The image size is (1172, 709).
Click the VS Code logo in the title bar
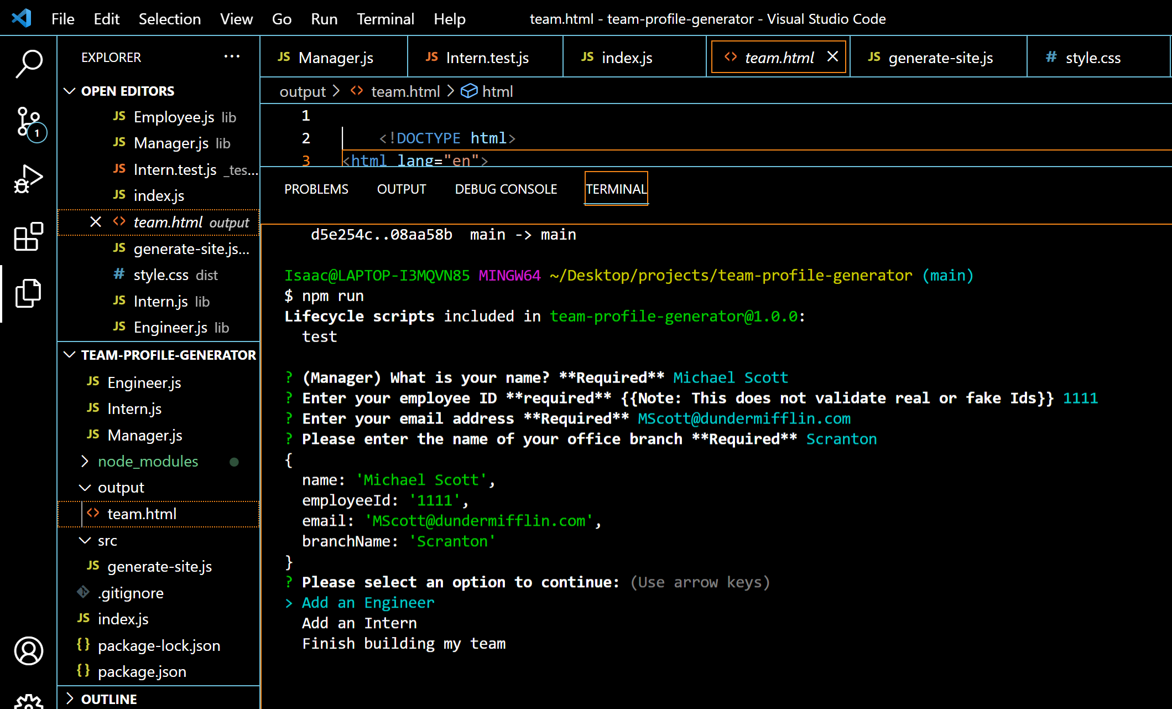(21, 18)
